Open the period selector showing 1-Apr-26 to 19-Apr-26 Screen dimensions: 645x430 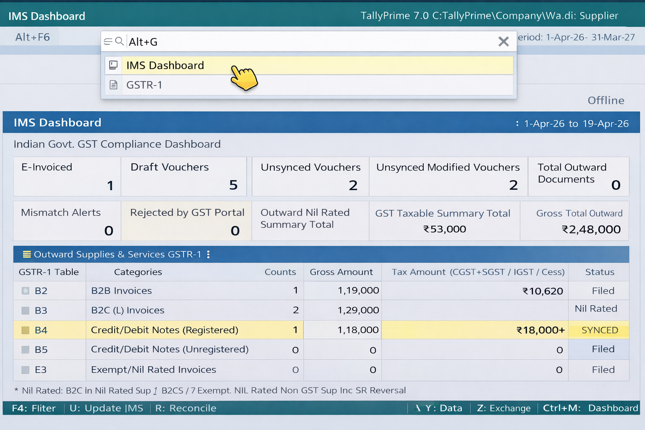pos(576,123)
